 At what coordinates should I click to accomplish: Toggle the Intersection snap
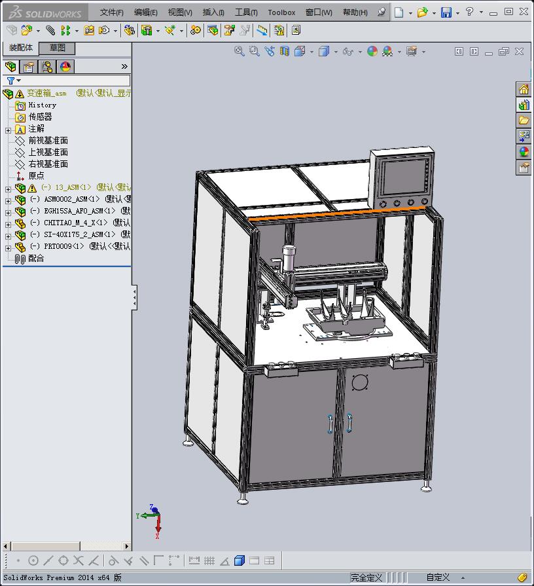click(79, 560)
